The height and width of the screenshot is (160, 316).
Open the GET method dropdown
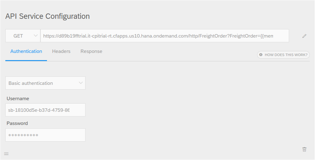point(23,36)
